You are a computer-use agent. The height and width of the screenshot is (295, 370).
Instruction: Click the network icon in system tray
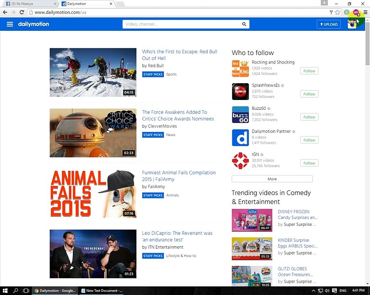click(320, 290)
